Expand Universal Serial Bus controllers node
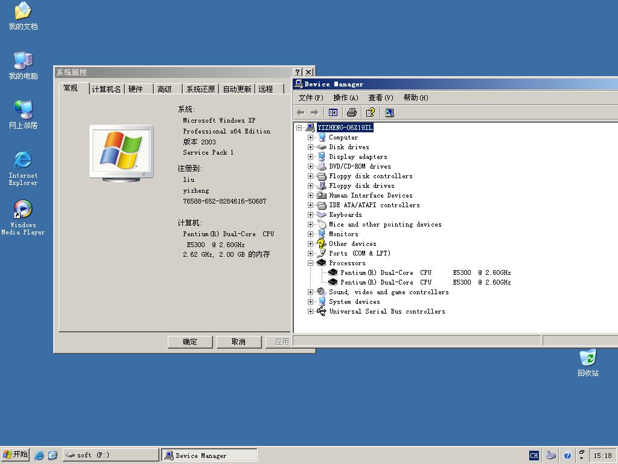The image size is (618, 464). tap(310, 312)
